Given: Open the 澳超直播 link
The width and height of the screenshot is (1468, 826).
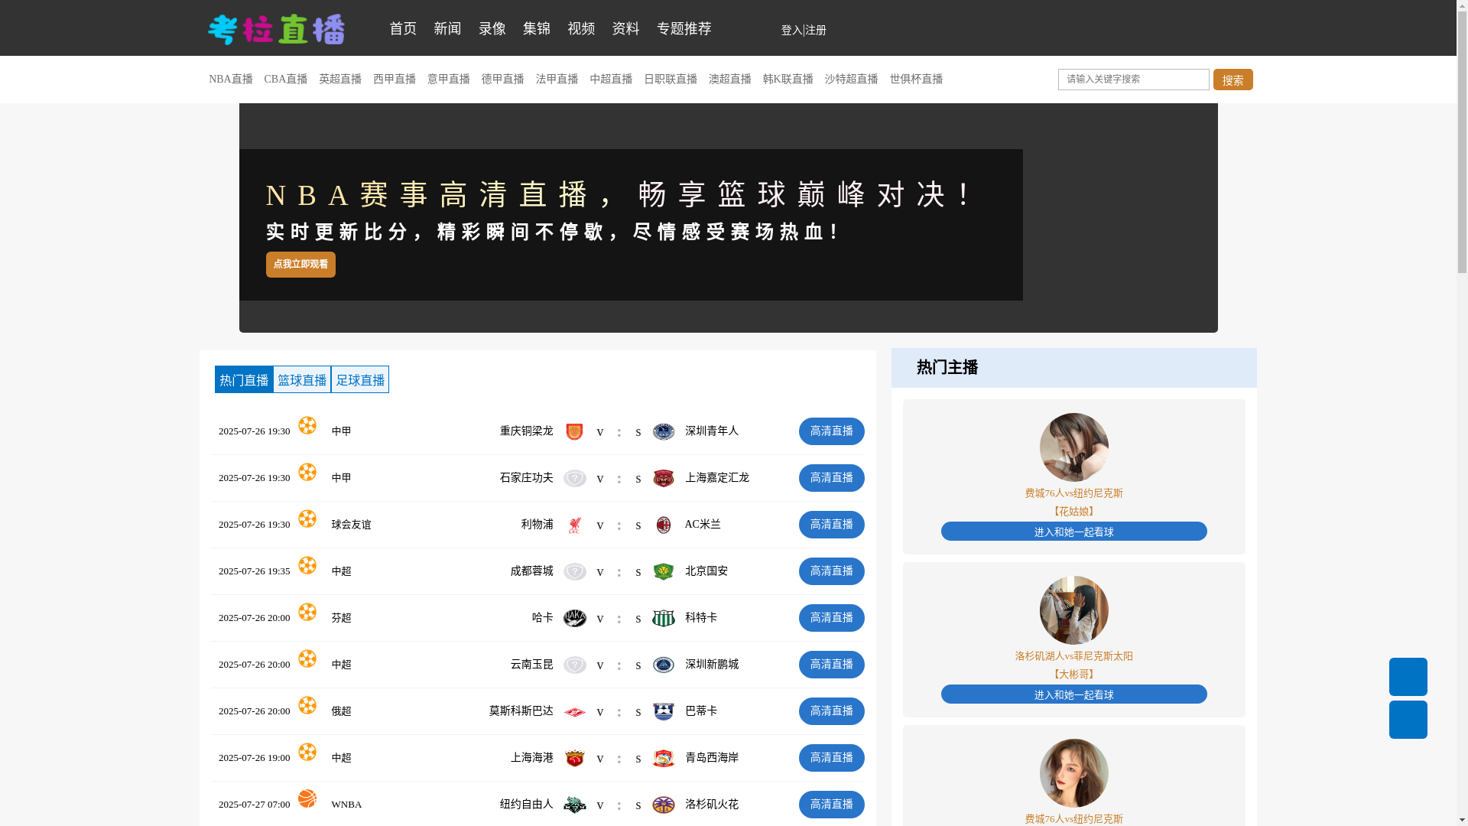Looking at the screenshot, I should coord(730,80).
